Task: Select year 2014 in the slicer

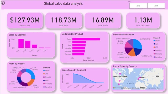Action: point(156,6)
